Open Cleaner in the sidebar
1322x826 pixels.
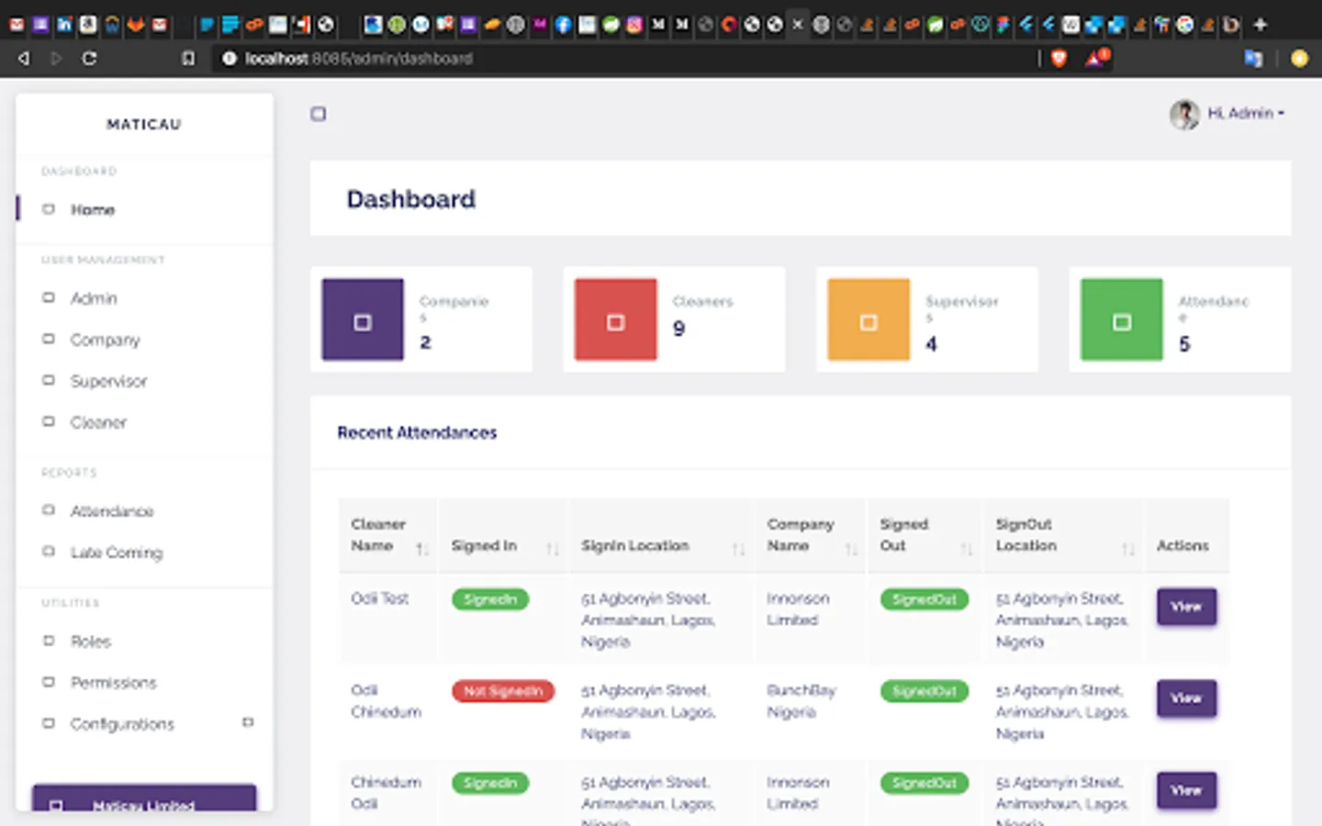(x=98, y=422)
